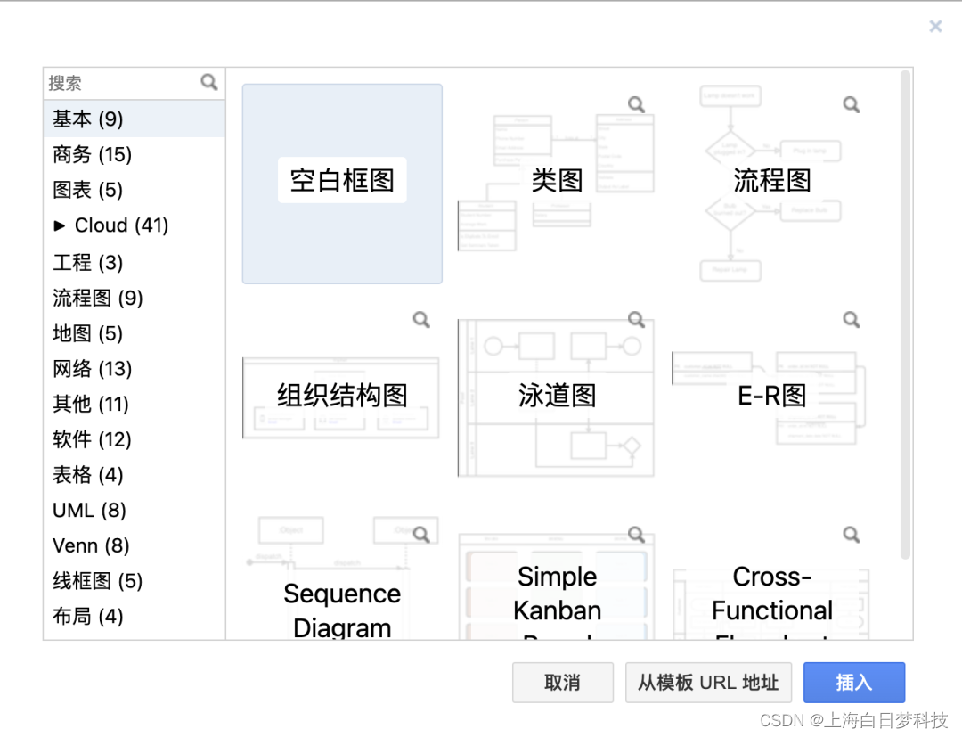Open magnifier preview on Cross-Functional Flowchart
This screenshot has width=962, height=737.
(851, 534)
